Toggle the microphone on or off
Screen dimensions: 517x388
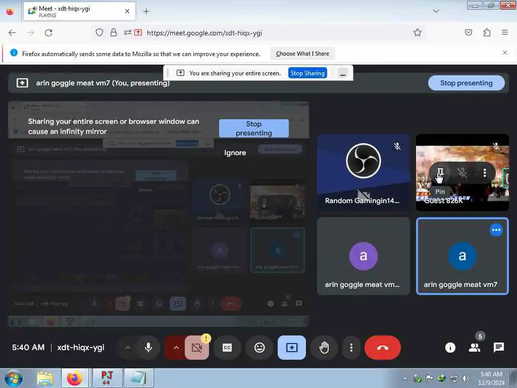click(x=148, y=348)
